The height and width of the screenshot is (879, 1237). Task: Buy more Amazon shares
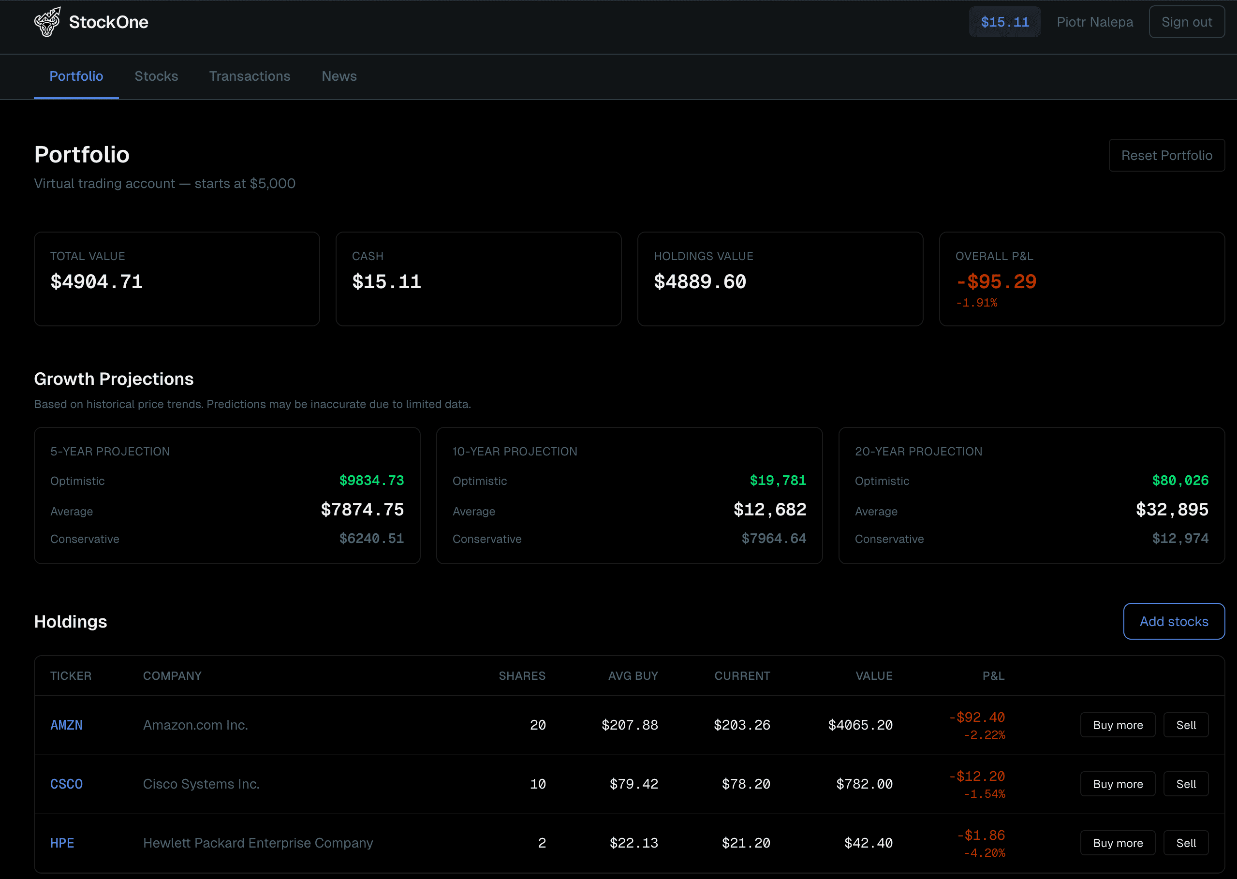(x=1118, y=725)
